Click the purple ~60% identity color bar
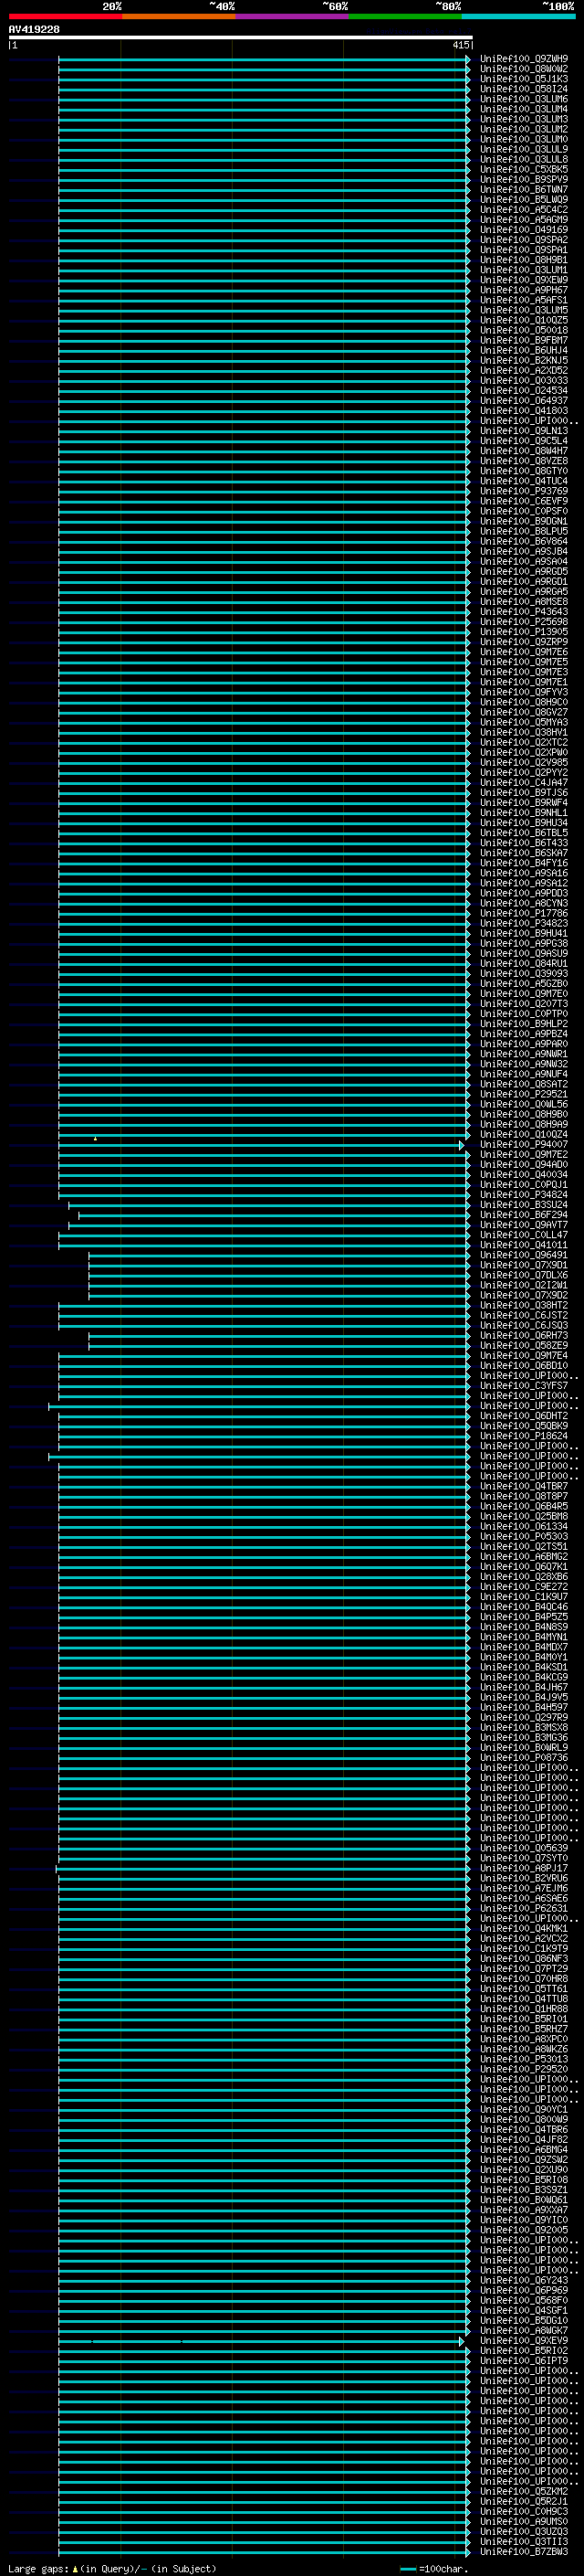The height and width of the screenshot is (2576, 584). tap(291, 16)
